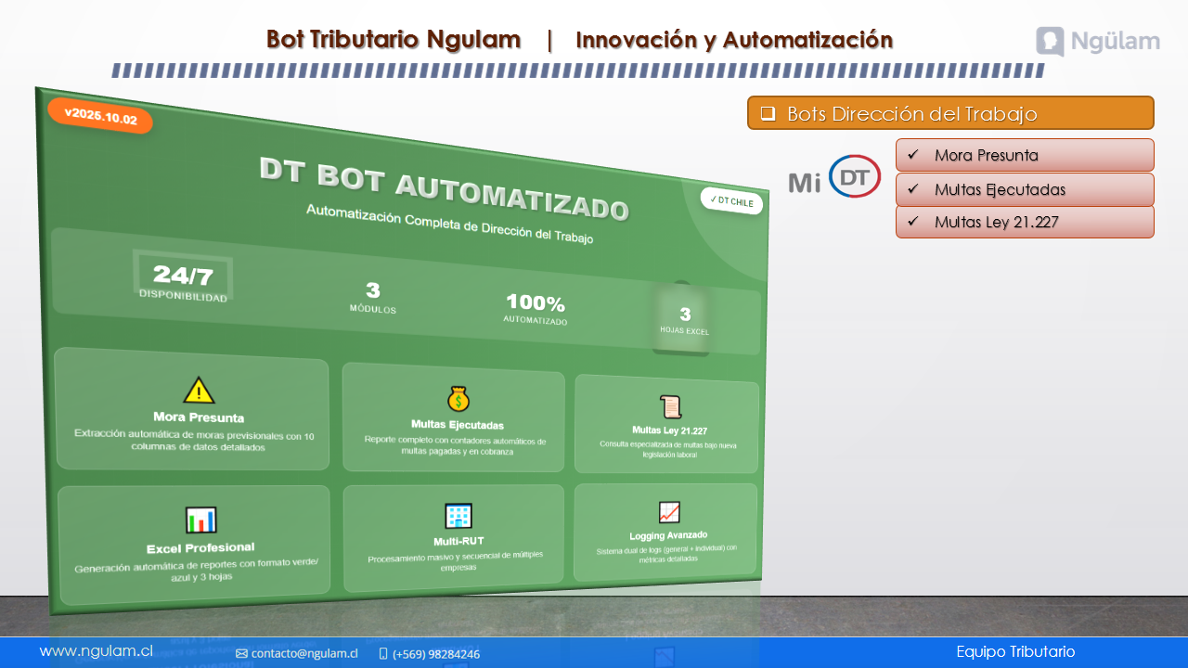1188x668 pixels.
Task: Select the 24/7 Disponibilidad stat box
Action: tap(183, 278)
